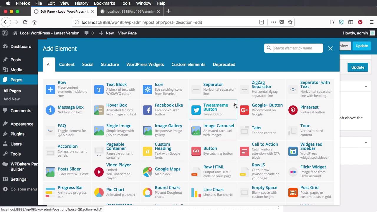Select the Google Maps element icon
The image size is (377, 212).
pos(148,172)
